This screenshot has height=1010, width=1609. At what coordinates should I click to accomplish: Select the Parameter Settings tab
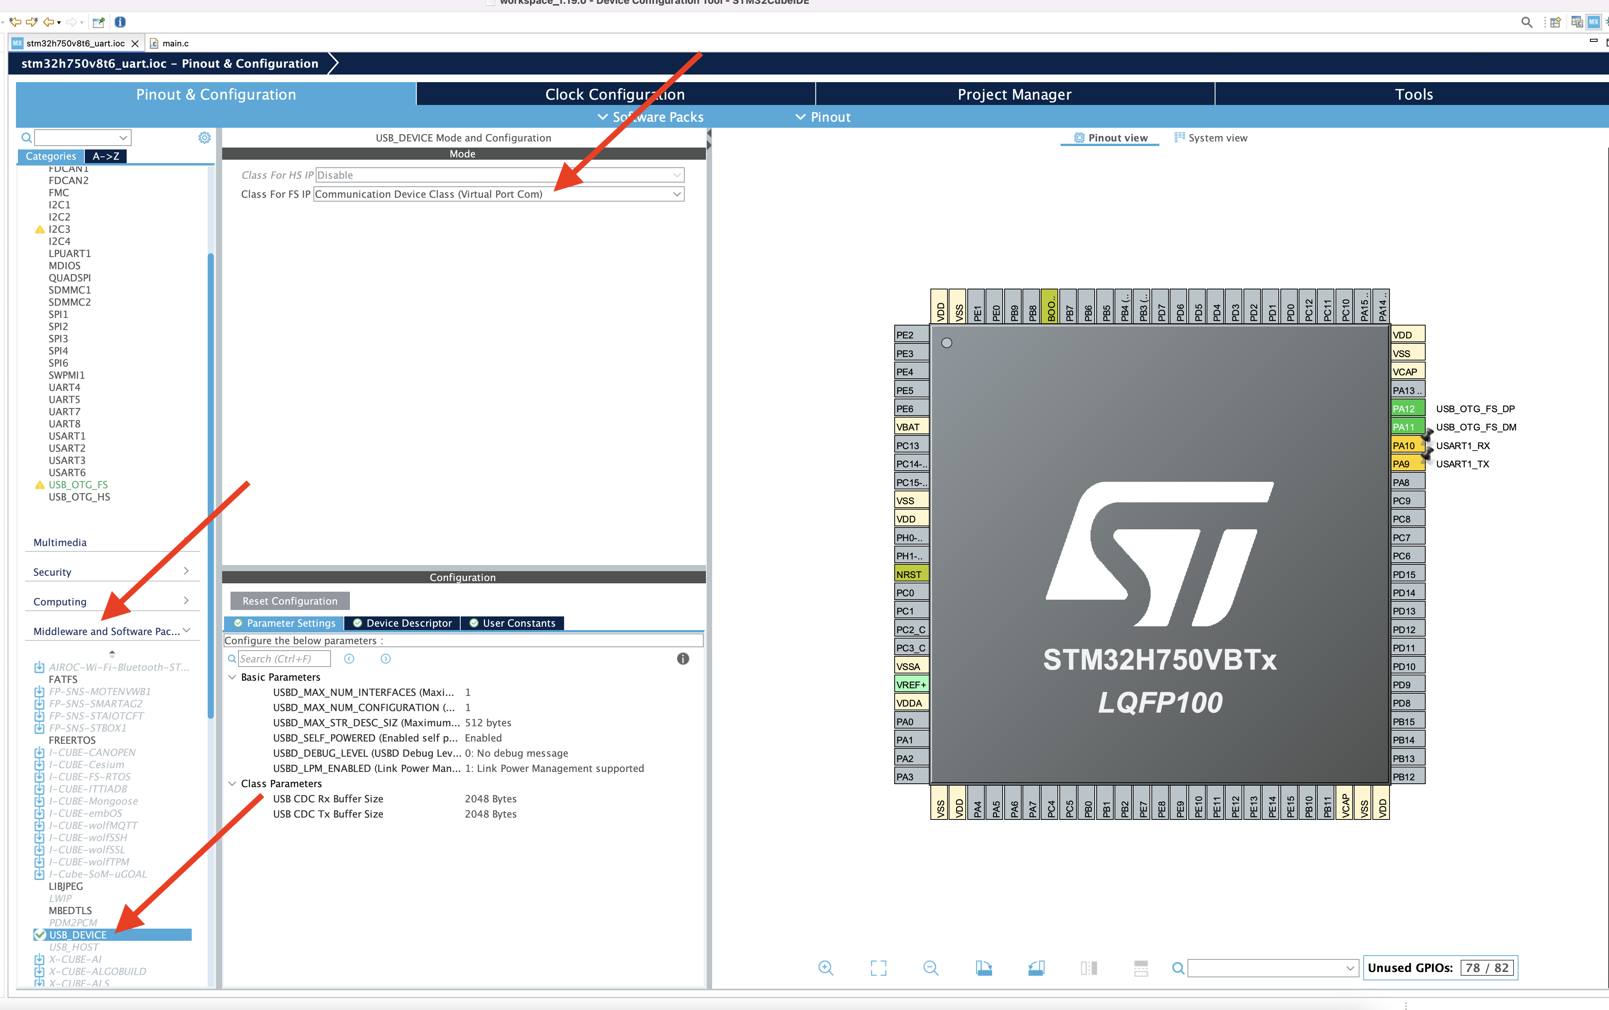(285, 623)
